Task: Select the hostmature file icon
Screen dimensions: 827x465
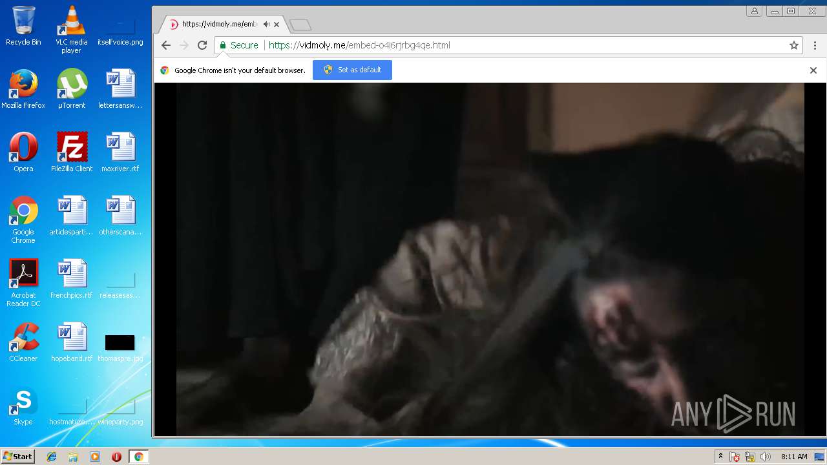Action: (x=72, y=412)
